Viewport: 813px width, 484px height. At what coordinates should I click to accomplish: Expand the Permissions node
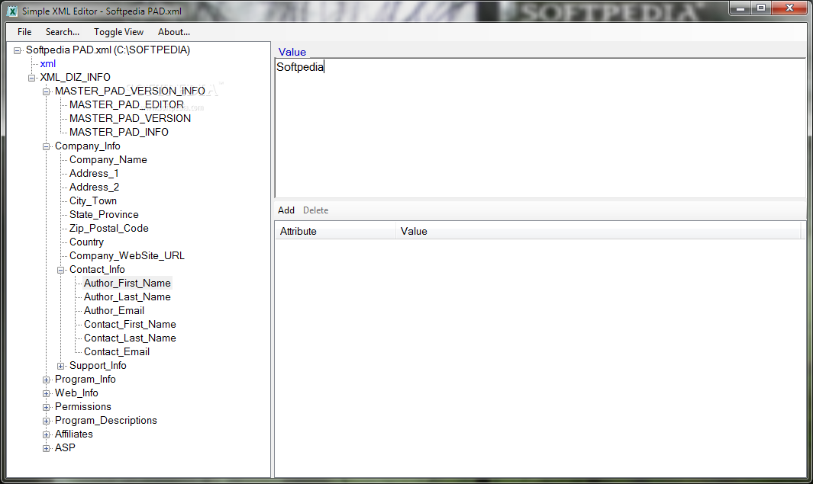point(46,407)
